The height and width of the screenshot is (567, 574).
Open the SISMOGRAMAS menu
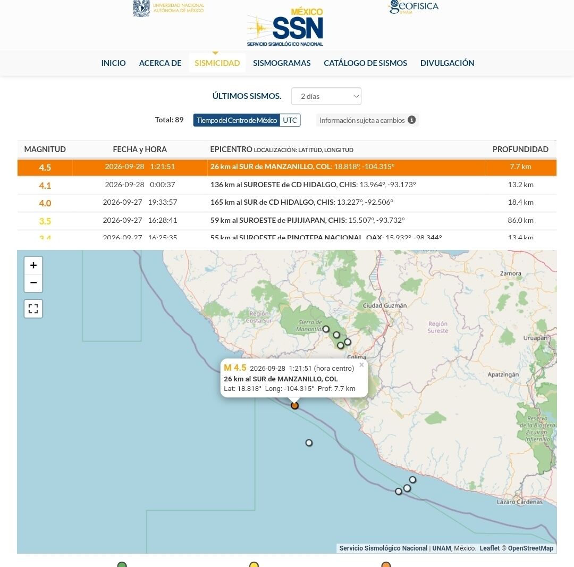tap(282, 63)
